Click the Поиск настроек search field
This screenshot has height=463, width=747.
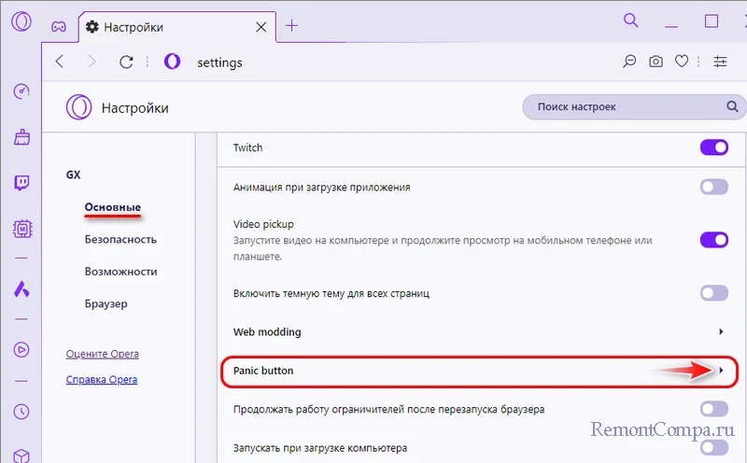coord(621,107)
